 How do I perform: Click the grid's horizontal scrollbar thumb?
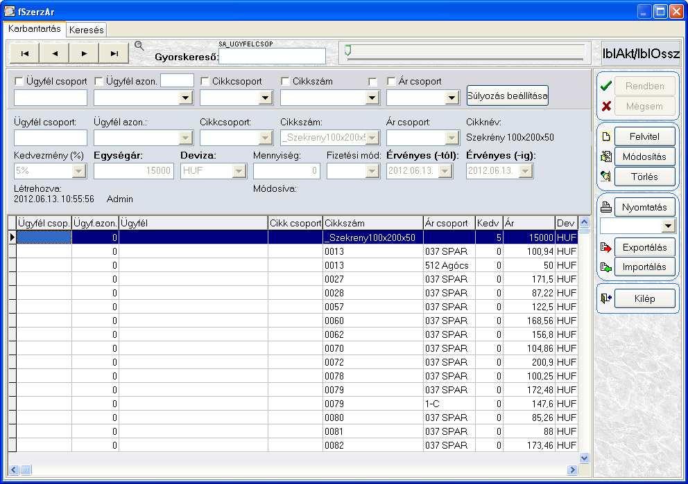(26, 470)
